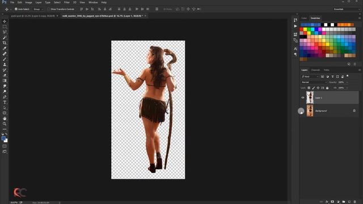Open the Filter menu
The image size is (363, 204).
tap(67, 2)
